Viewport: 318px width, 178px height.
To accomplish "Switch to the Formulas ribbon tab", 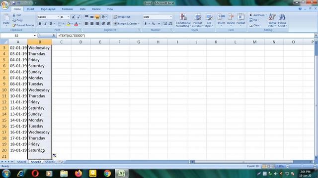I will click(x=68, y=9).
